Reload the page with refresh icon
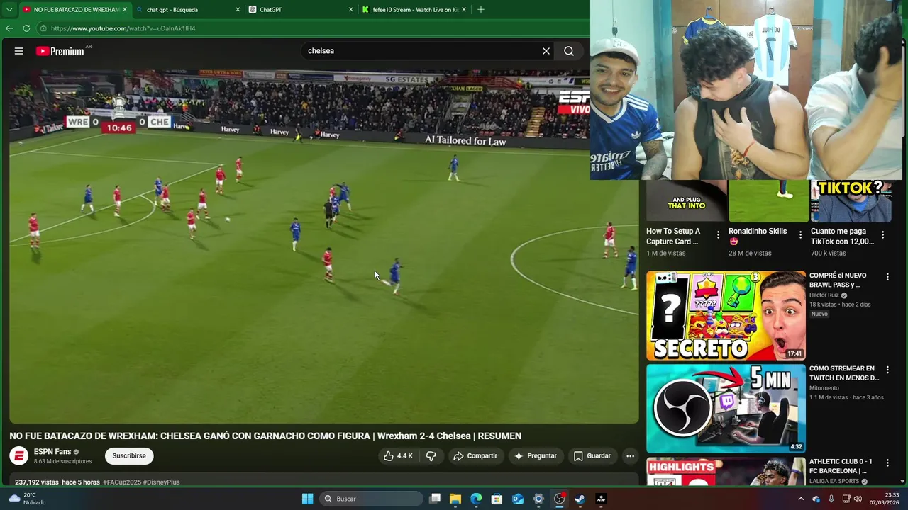This screenshot has height=510, width=908. click(x=26, y=28)
